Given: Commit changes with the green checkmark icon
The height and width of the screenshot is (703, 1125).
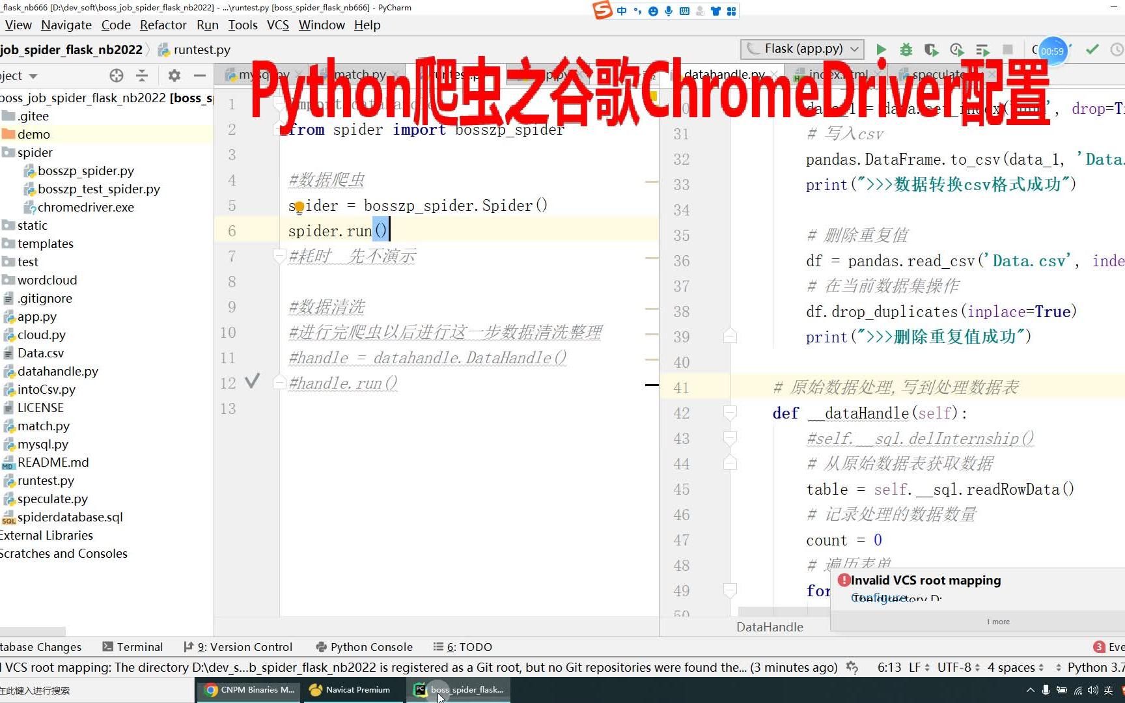Looking at the screenshot, I should coord(1092,49).
